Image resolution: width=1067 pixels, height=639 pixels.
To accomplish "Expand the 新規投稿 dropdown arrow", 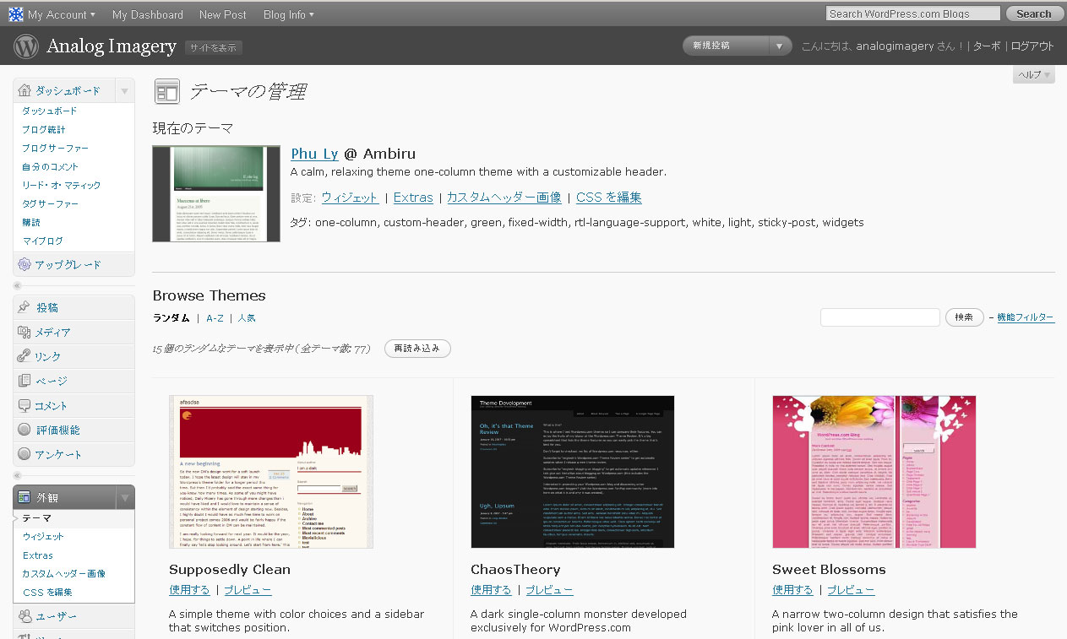I will 780,46.
